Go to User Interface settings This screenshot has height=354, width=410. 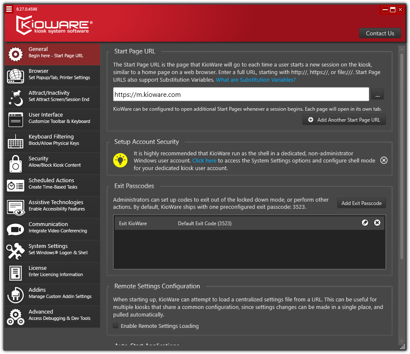pyautogui.click(x=52, y=120)
